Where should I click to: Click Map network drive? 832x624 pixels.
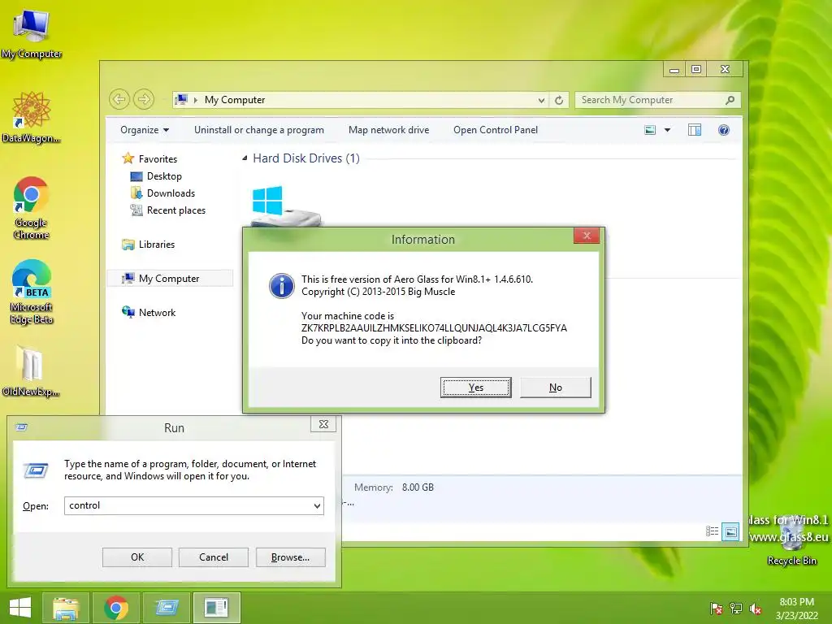point(389,130)
